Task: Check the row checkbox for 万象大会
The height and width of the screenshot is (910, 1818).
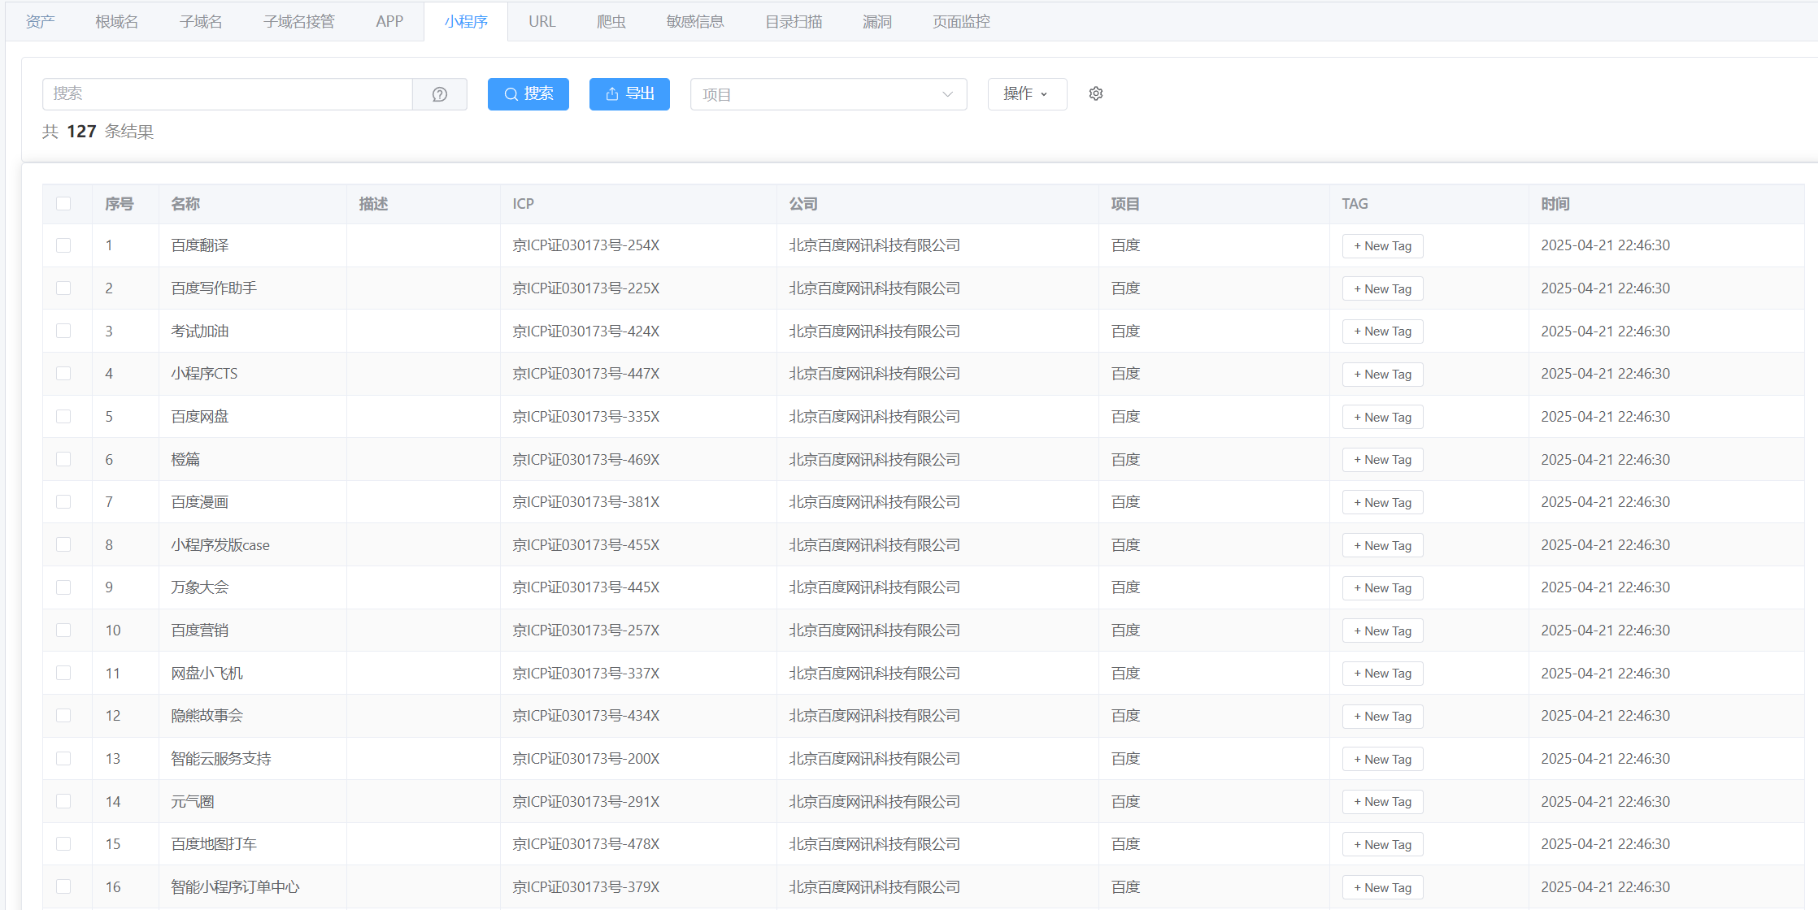Action: coord(63,587)
